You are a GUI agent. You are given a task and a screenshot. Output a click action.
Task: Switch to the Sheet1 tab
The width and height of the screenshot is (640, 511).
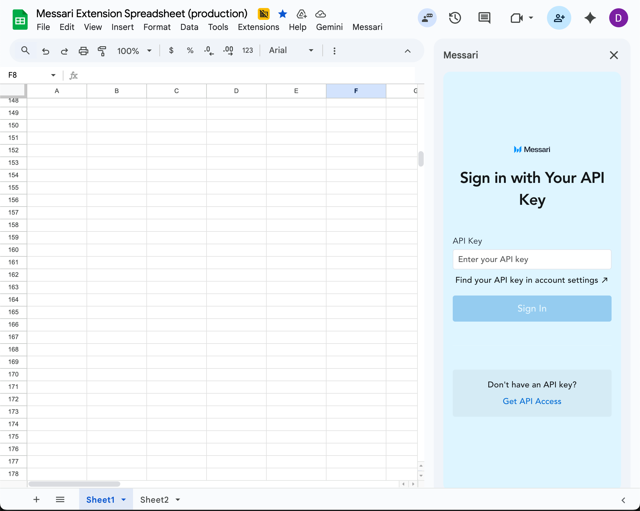click(x=100, y=500)
